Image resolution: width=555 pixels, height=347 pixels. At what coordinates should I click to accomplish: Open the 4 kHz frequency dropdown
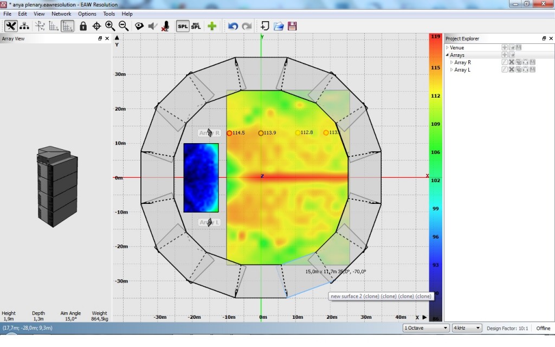[x=467, y=328]
